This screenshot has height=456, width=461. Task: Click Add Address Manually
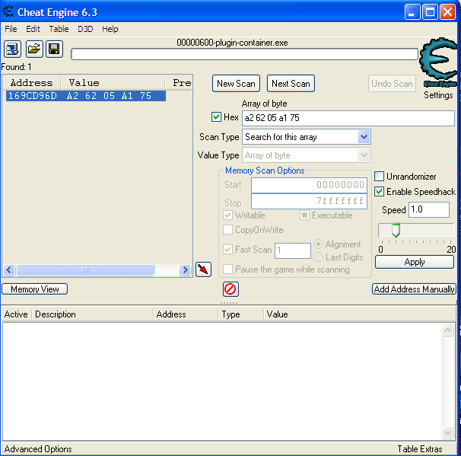tap(415, 289)
